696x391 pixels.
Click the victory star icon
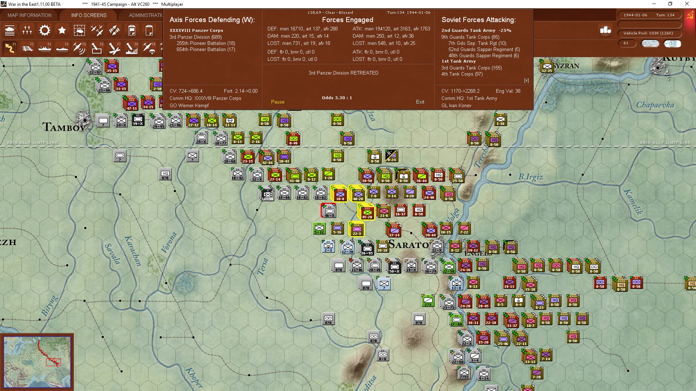coord(62,30)
